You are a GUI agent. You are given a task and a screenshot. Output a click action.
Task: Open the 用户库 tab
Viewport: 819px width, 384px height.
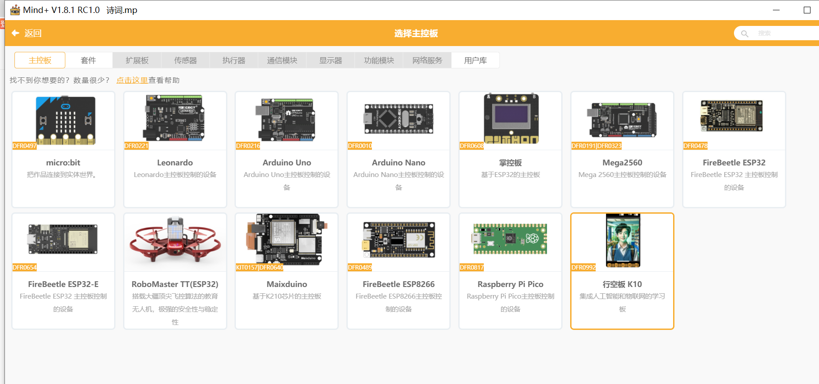475,60
